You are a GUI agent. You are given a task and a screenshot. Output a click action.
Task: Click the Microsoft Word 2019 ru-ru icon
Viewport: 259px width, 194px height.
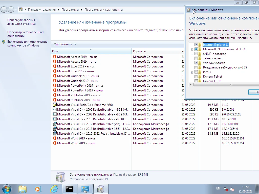(55, 143)
